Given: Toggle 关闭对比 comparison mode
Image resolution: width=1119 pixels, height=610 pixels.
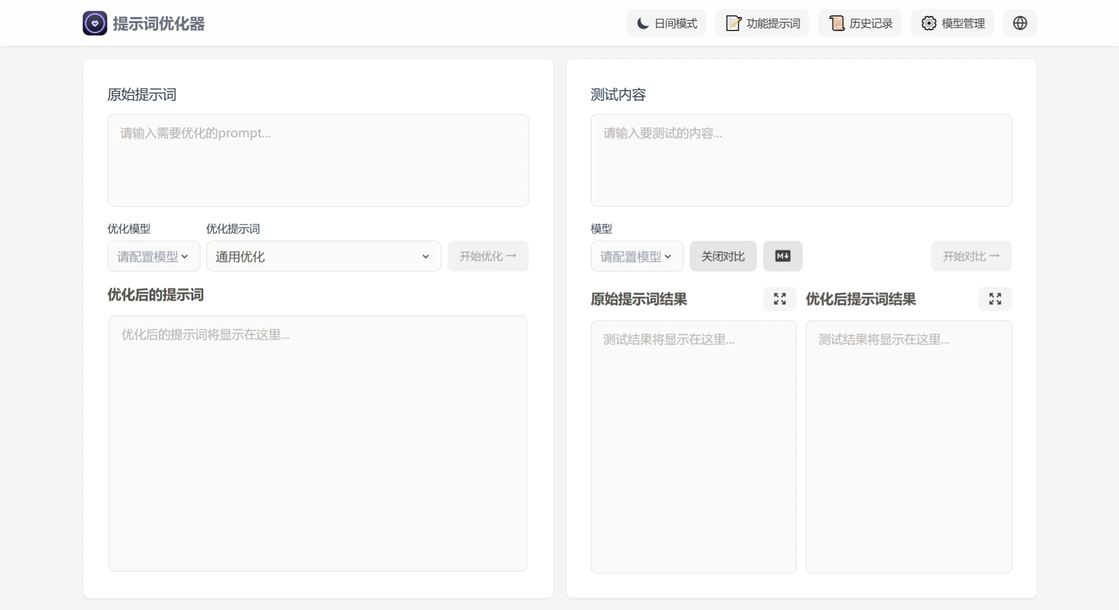Looking at the screenshot, I should (x=723, y=256).
